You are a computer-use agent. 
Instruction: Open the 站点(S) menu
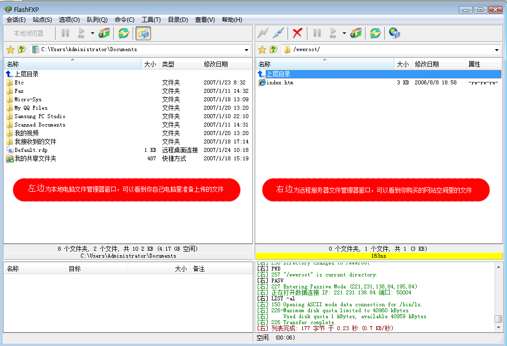(42, 20)
